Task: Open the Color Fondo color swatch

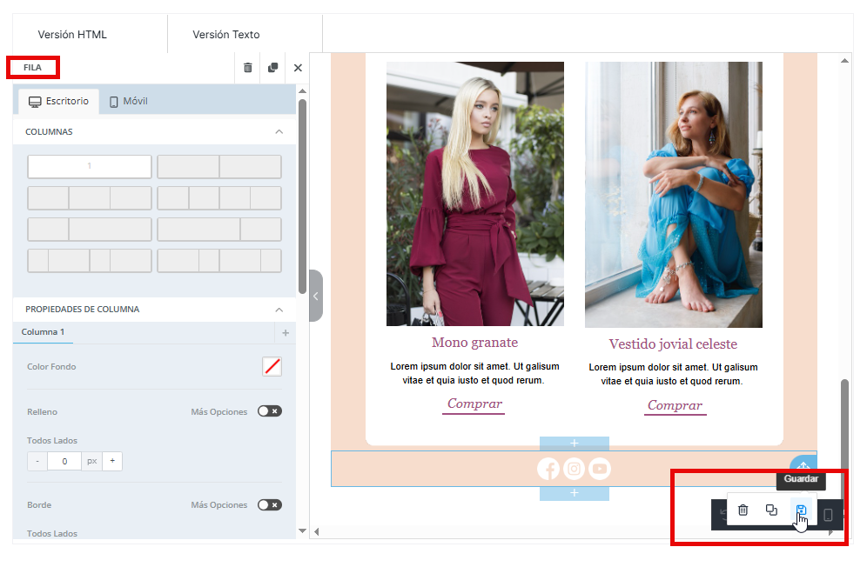Action: pos(272,367)
